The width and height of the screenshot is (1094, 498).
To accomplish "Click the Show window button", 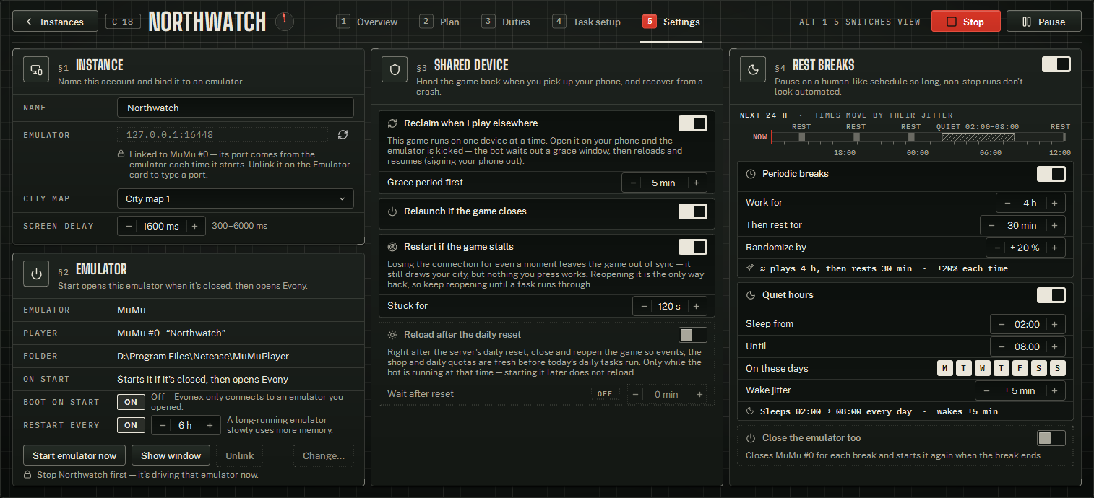I will tap(171, 455).
